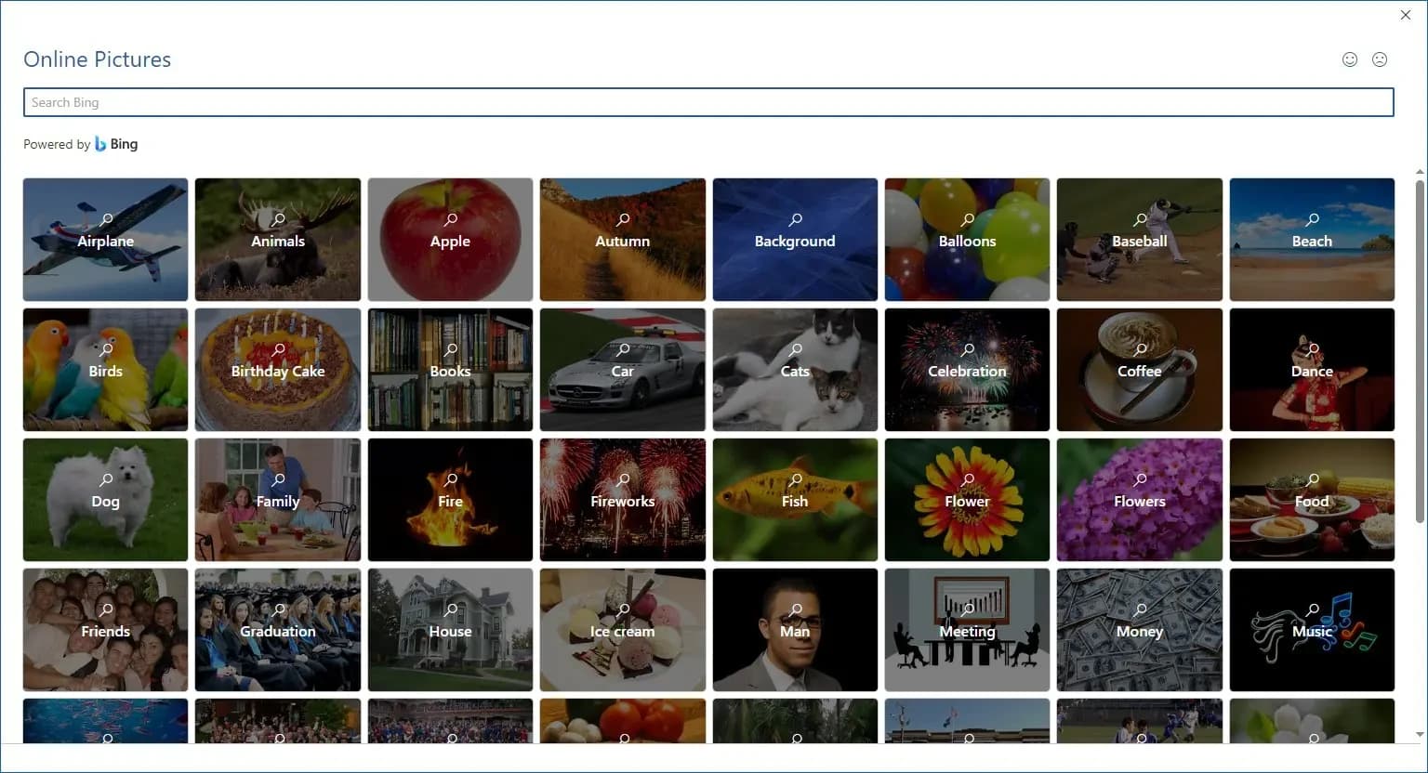Click the magnifier icon on Airplane tile

[x=107, y=219]
